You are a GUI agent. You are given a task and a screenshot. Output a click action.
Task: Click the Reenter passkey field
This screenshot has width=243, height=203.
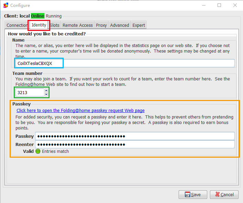coord(135,144)
